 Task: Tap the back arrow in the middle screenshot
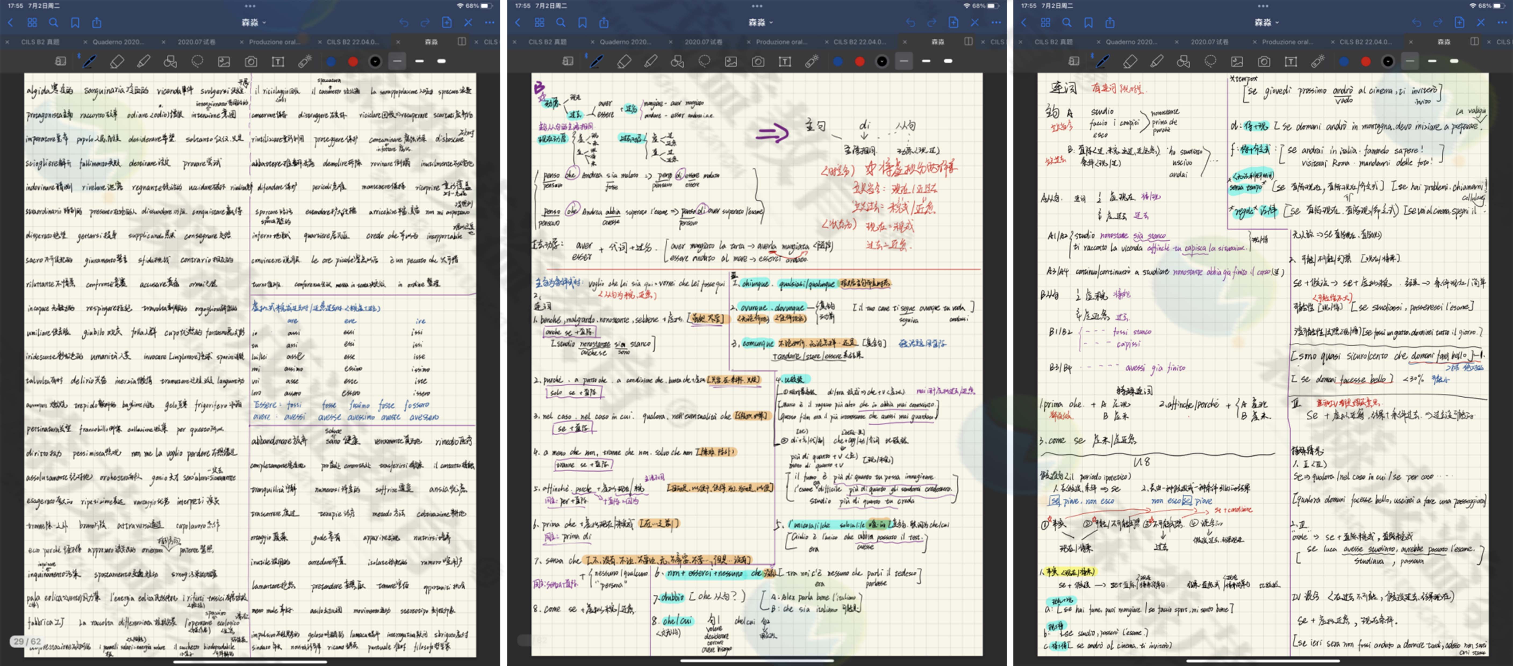coord(517,23)
